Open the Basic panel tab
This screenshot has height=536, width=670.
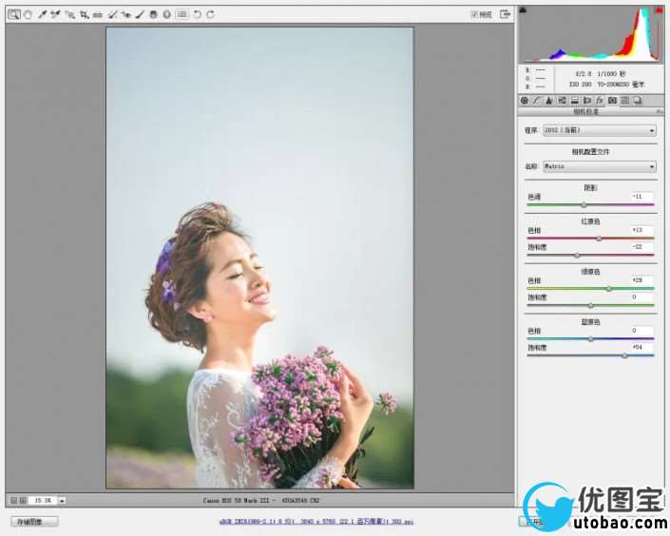525,100
